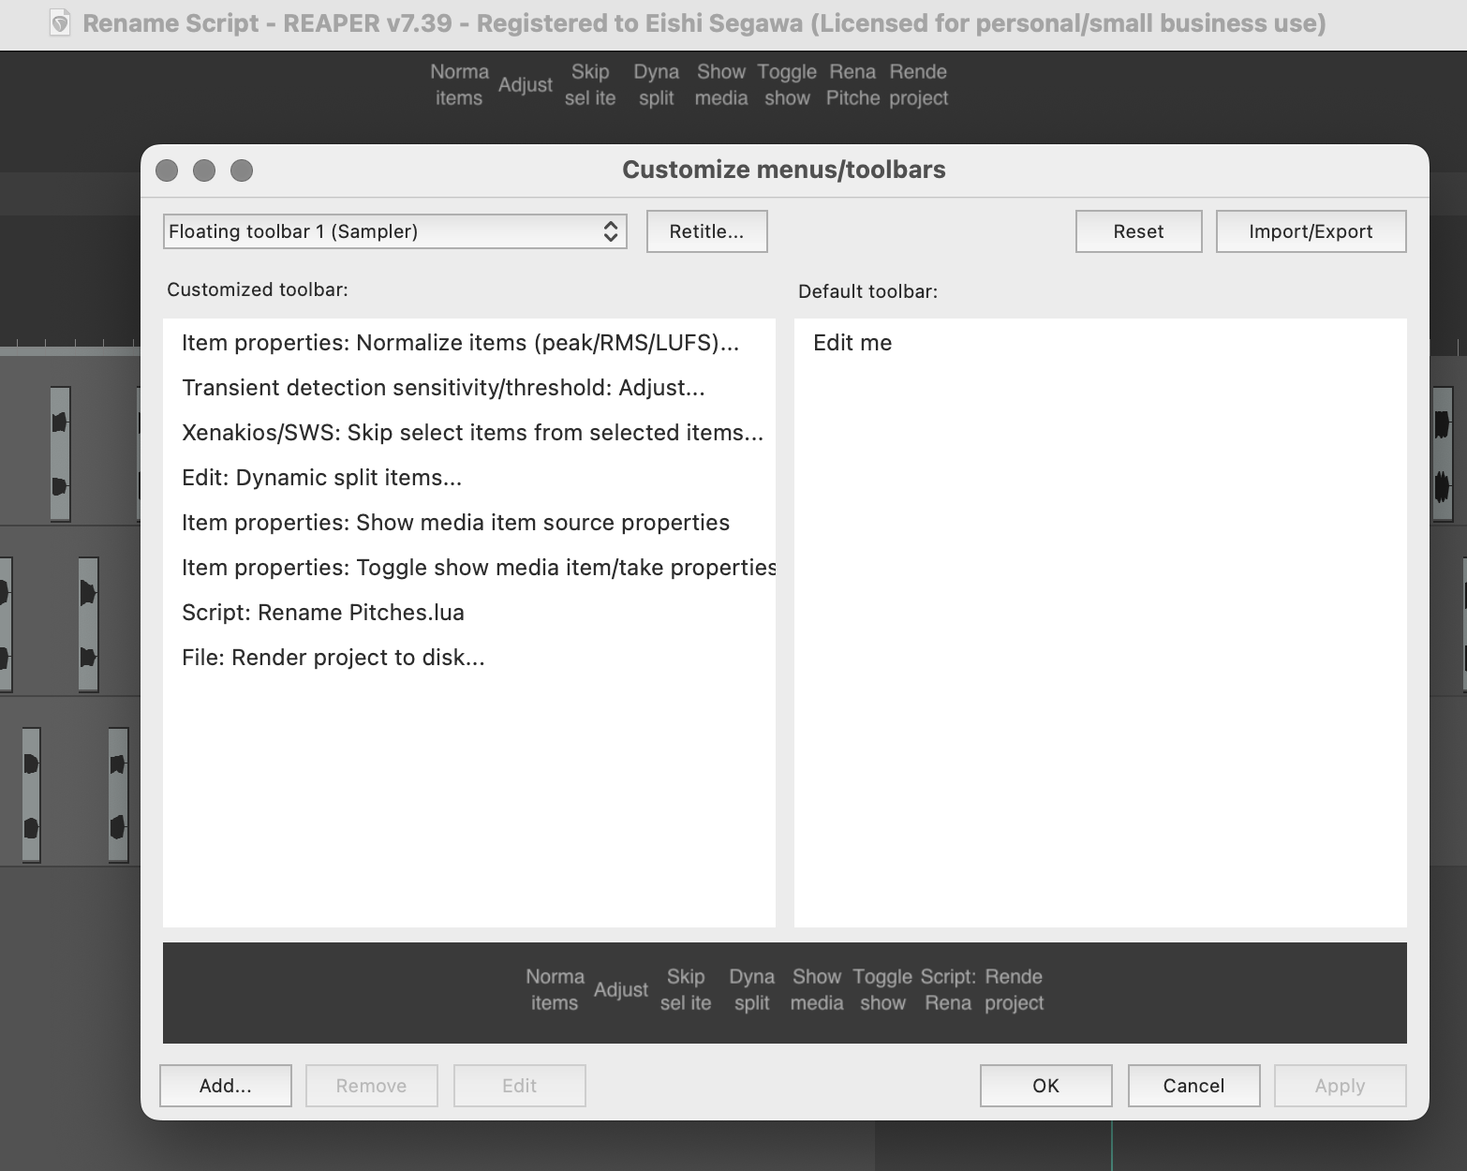Screen dimensions: 1467x1171
Task: Click 'Show media' in dialog preview toolbar
Action: tap(817, 990)
